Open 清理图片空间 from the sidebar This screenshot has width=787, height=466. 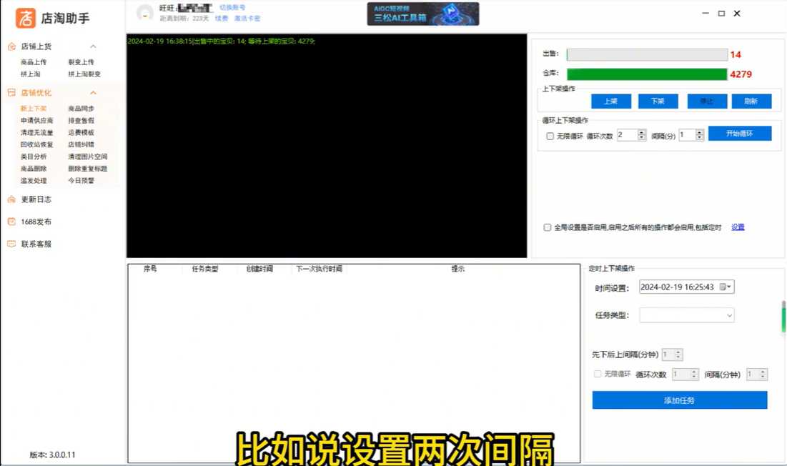(x=87, y=157)
